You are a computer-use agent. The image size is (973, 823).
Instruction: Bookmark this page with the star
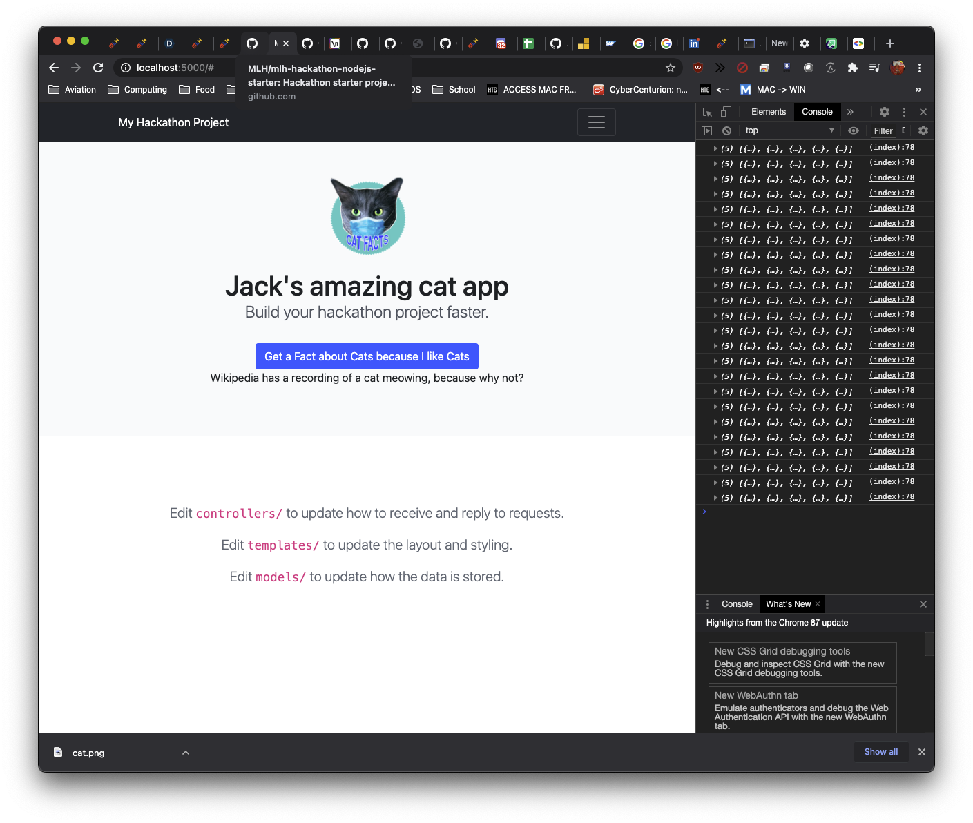pos(670,68)
